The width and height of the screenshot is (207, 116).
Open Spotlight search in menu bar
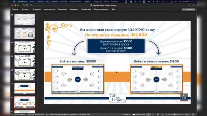coord(168,2)
